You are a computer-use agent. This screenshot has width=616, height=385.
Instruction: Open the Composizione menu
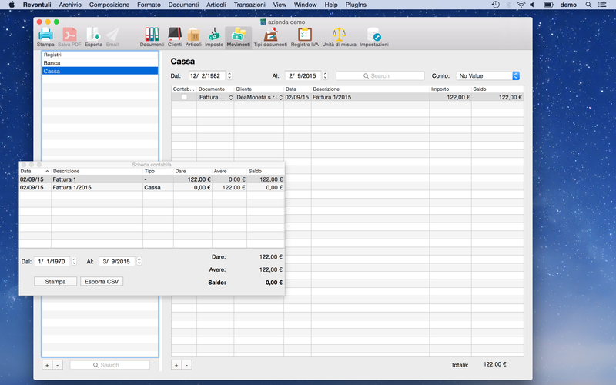tap(109, 5)
